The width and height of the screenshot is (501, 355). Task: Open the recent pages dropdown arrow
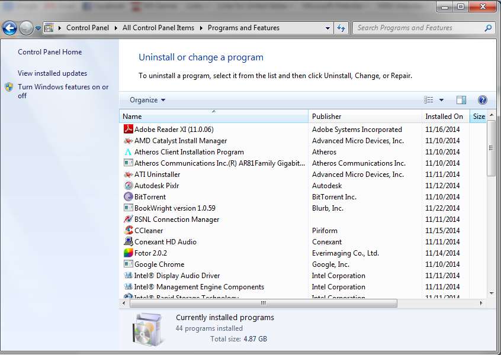coord(38,28)
